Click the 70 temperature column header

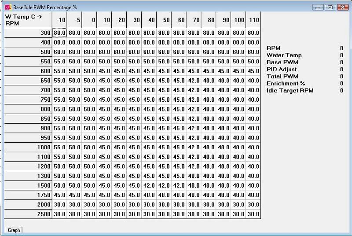[194, 20]
